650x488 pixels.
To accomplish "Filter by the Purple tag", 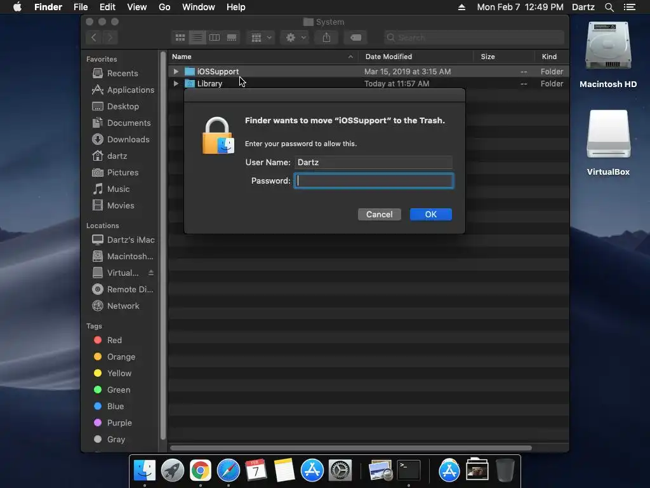I will tap(113, 423).
